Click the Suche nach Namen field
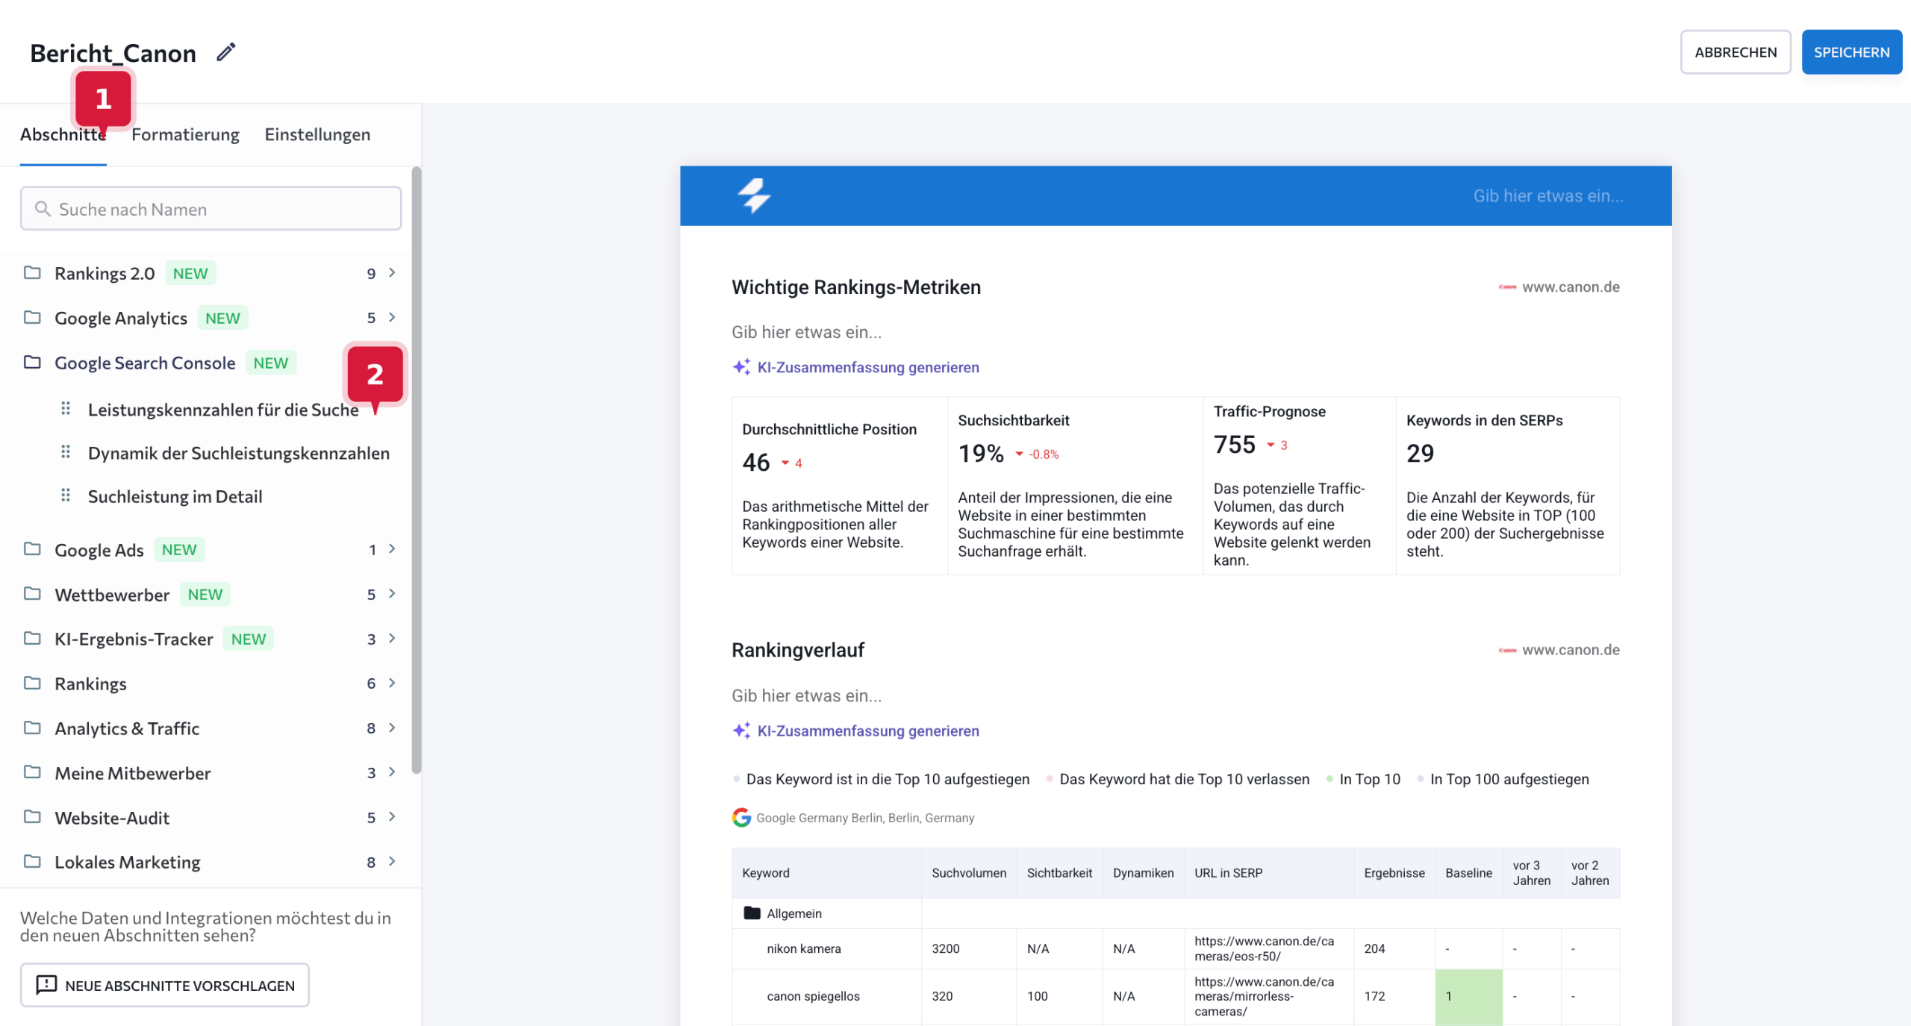This screenshot has height=1026, width=1911. (211, 209)
